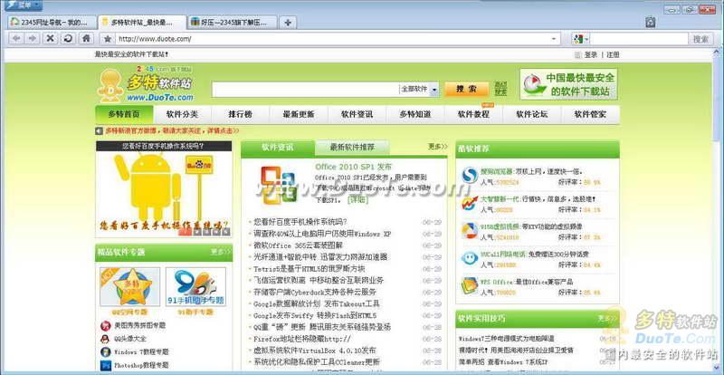The height and width of the screenshot is (375, 724).
Task: Click the browser home icon
Action: click(86, 39)
